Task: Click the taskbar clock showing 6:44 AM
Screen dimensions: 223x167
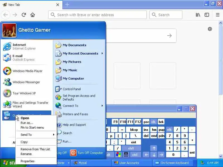Action: [x=213, y=163]
